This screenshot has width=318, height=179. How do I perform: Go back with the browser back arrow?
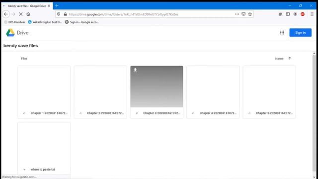click(5, 14)
